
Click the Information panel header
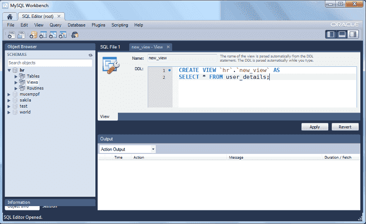(50, 202)
